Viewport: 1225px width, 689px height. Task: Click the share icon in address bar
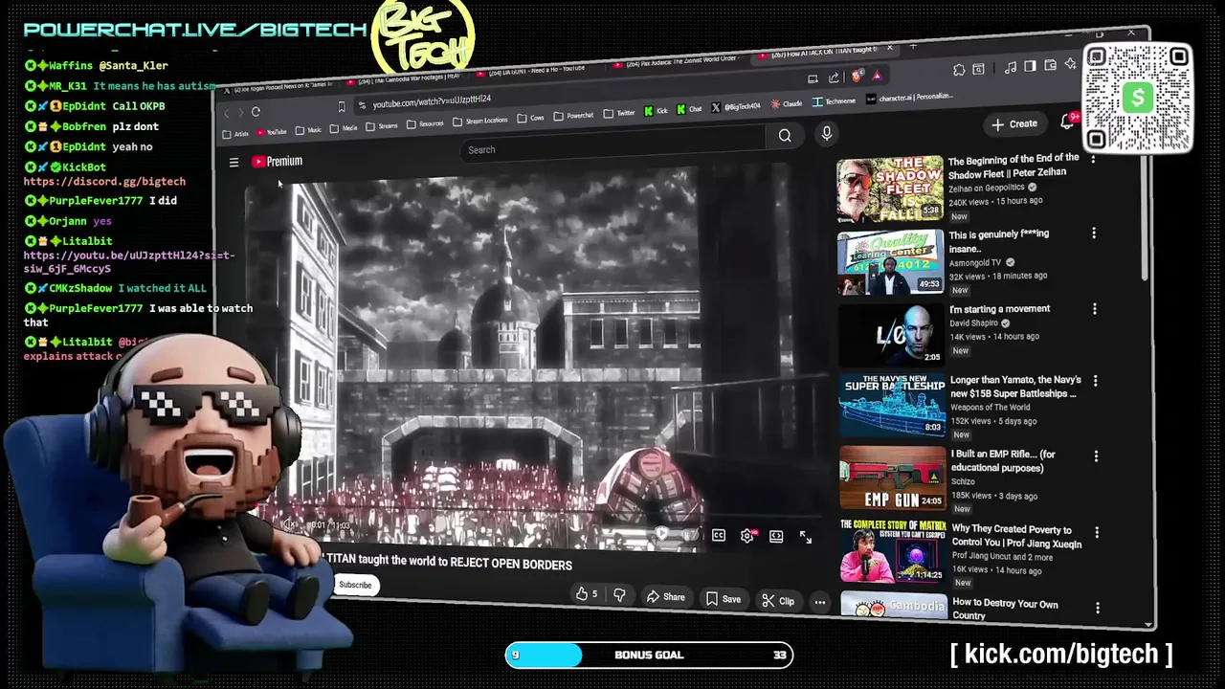coord(834,78)
